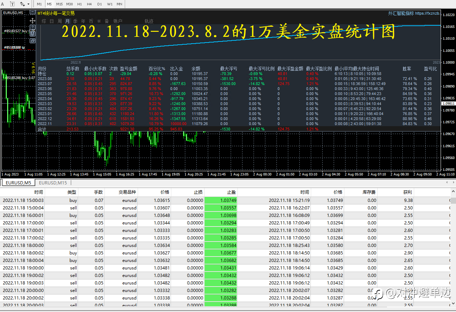Click the 2023.02 month row
This screenshot has height=312, width=456.
238,109
